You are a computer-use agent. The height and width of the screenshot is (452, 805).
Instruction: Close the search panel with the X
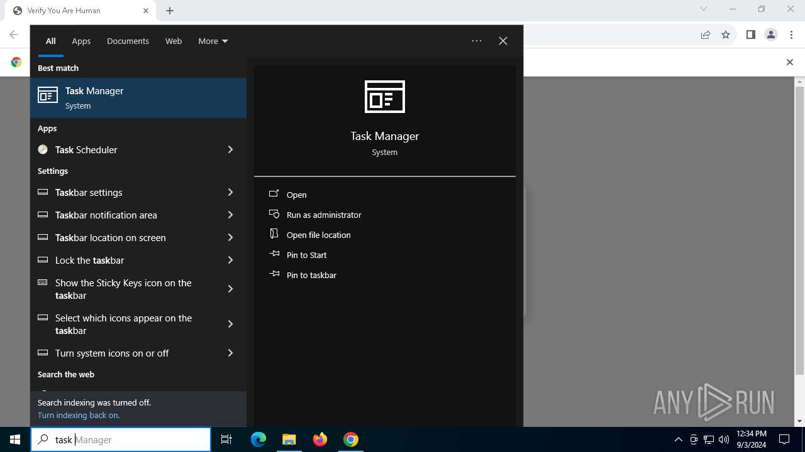(x=503, y=41)
